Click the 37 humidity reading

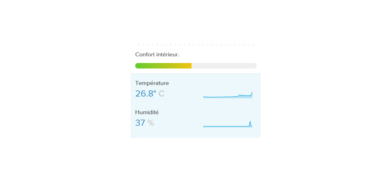pos(140,123)
